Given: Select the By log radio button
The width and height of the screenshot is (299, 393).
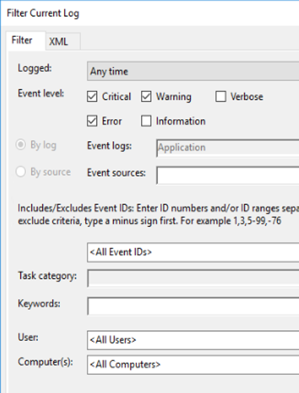Looking at the screenshot, I should point(21,145).
